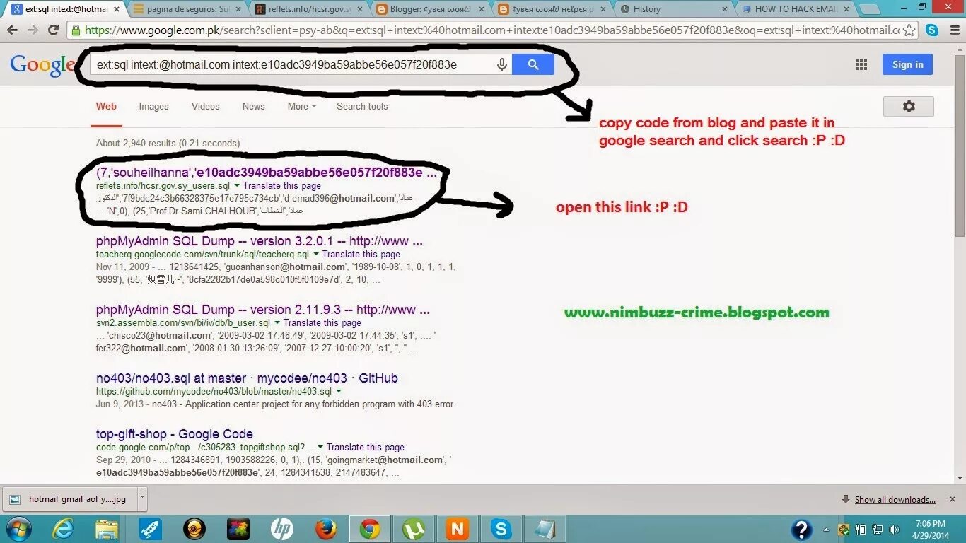Open Nimbuzz orange N taskbar icon
The image size is (966, 543).
[458, 528]
